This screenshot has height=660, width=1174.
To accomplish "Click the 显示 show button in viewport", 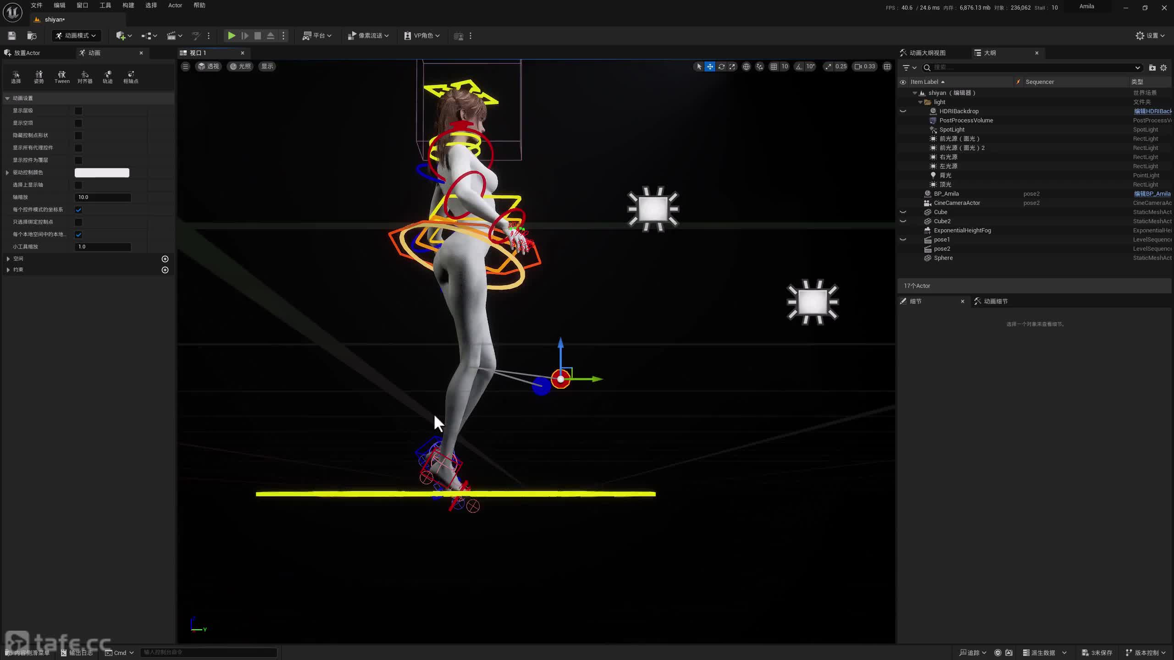I will point(267,66).
